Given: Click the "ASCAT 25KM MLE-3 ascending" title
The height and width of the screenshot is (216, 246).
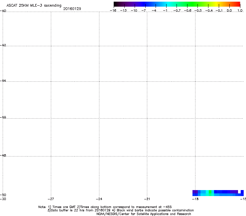Looking at the screenshot, I should tap(34, 6).
